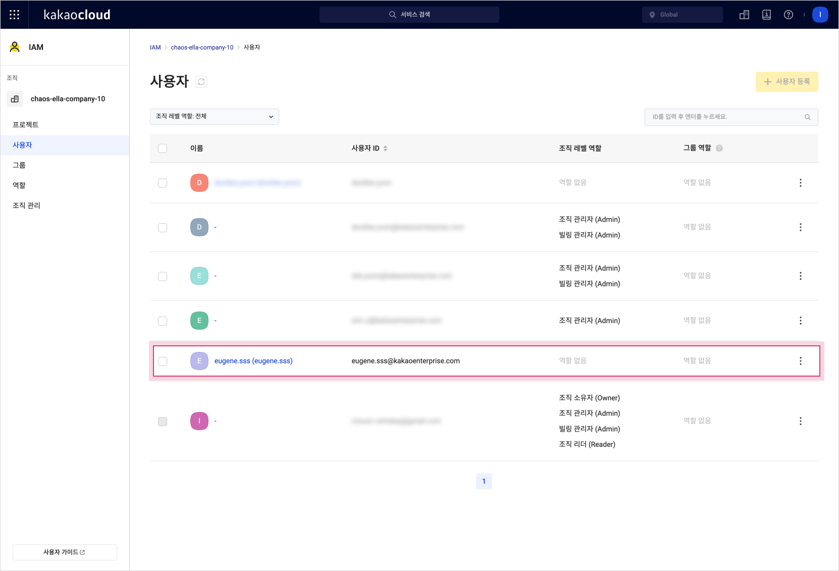This screenshot has height=571, width=839.
Task: Open more options for Owner row
Action: [801, 421]
